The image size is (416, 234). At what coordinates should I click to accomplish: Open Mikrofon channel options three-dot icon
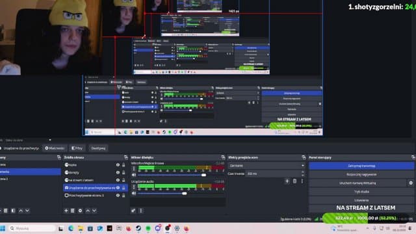[x=134, y=168]
